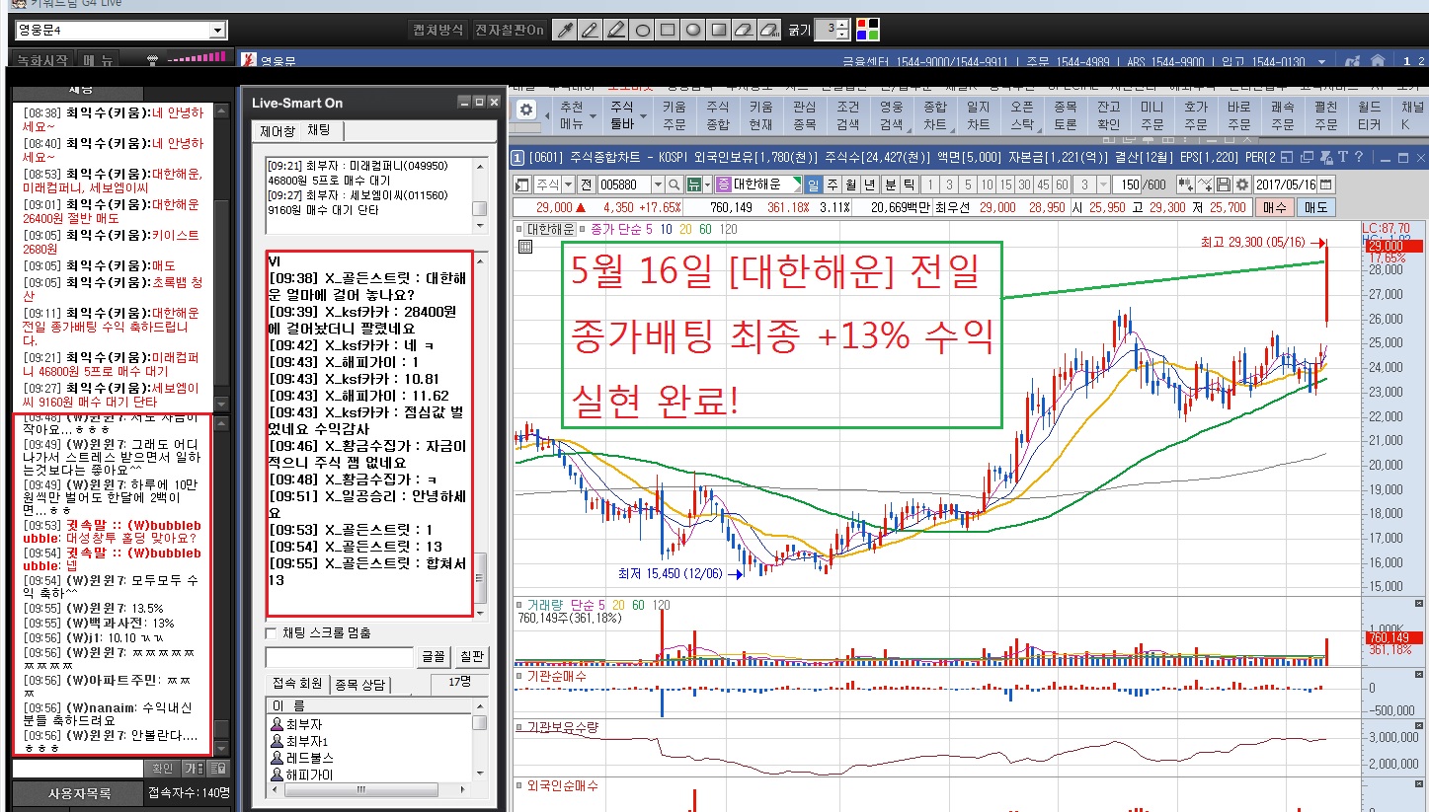Click the 캡쳐방식 capture mode button
This screenshot has width=1429, height=812.
coord(437,31)
